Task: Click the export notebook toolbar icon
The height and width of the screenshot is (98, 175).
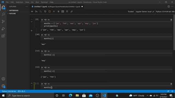Action: point(71,11)
